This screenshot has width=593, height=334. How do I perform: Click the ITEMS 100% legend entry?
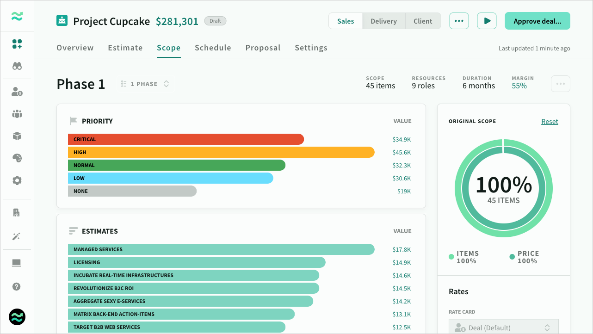point(464,257)
